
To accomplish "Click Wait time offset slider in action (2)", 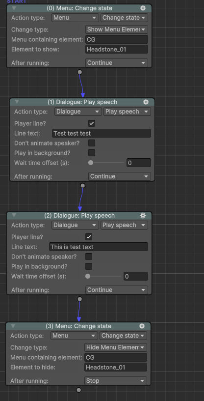I will coord(103,276).
